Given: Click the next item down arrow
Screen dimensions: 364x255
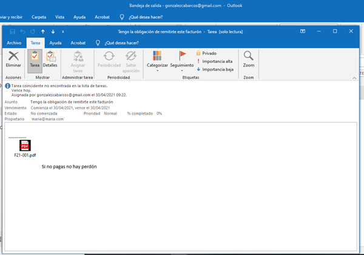Looking at the screenshot, I should click(53, 31).
